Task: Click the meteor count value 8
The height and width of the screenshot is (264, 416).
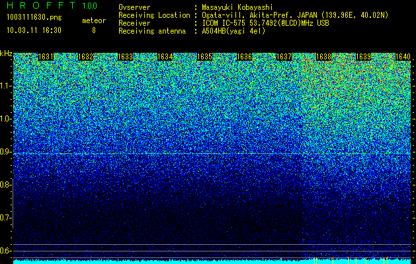Action: (94, 30)
